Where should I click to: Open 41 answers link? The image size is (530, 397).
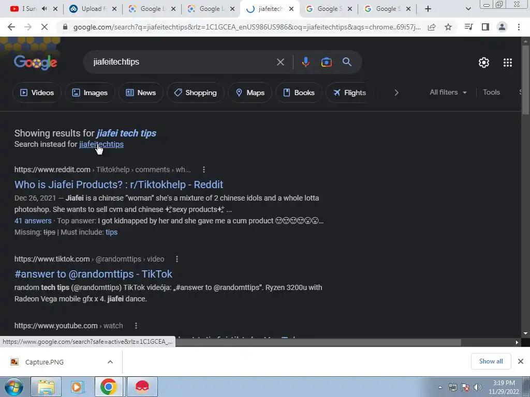33,221
